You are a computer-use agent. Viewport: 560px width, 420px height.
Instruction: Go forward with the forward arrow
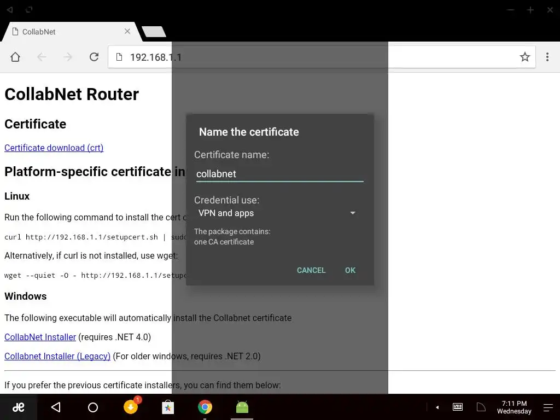[x=67, y=57]
